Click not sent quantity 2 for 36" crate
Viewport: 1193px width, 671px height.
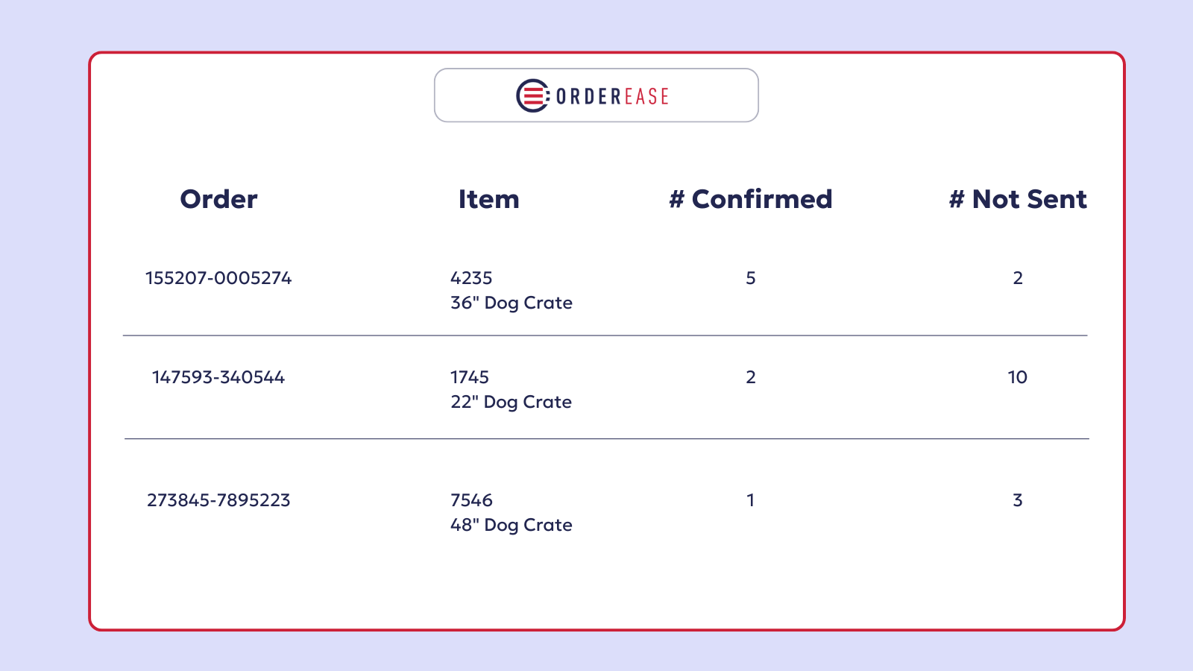(1018, 278)
